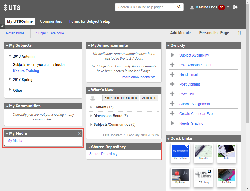Click the logout icon in header
The height and width of the screenshot is (191, 250).
(x=235, y=7)
